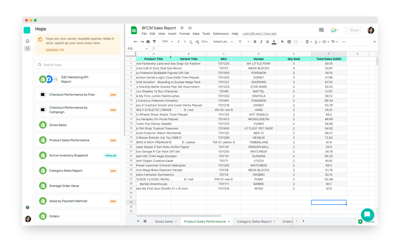
Task: Open the text rotation dropdown
Action: tap(334, 42)
